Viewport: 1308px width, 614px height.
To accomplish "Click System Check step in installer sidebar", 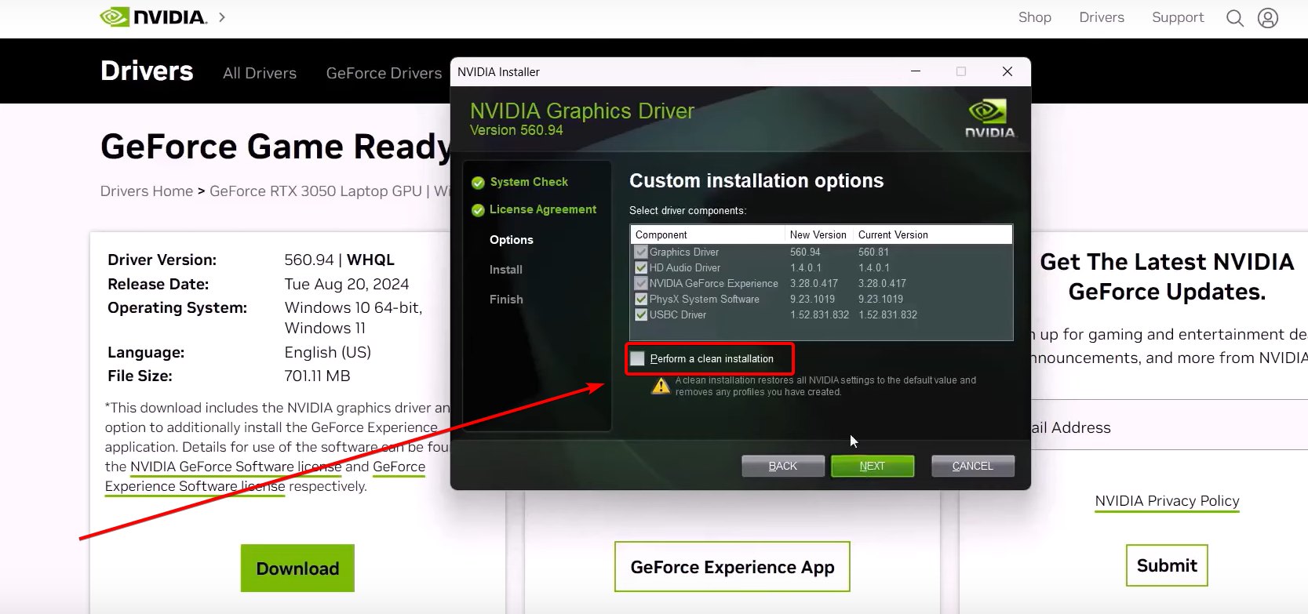I will 529,182.
